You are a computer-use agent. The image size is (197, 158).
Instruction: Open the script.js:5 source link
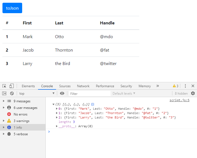pyautogui.click(x=179, y=100)
